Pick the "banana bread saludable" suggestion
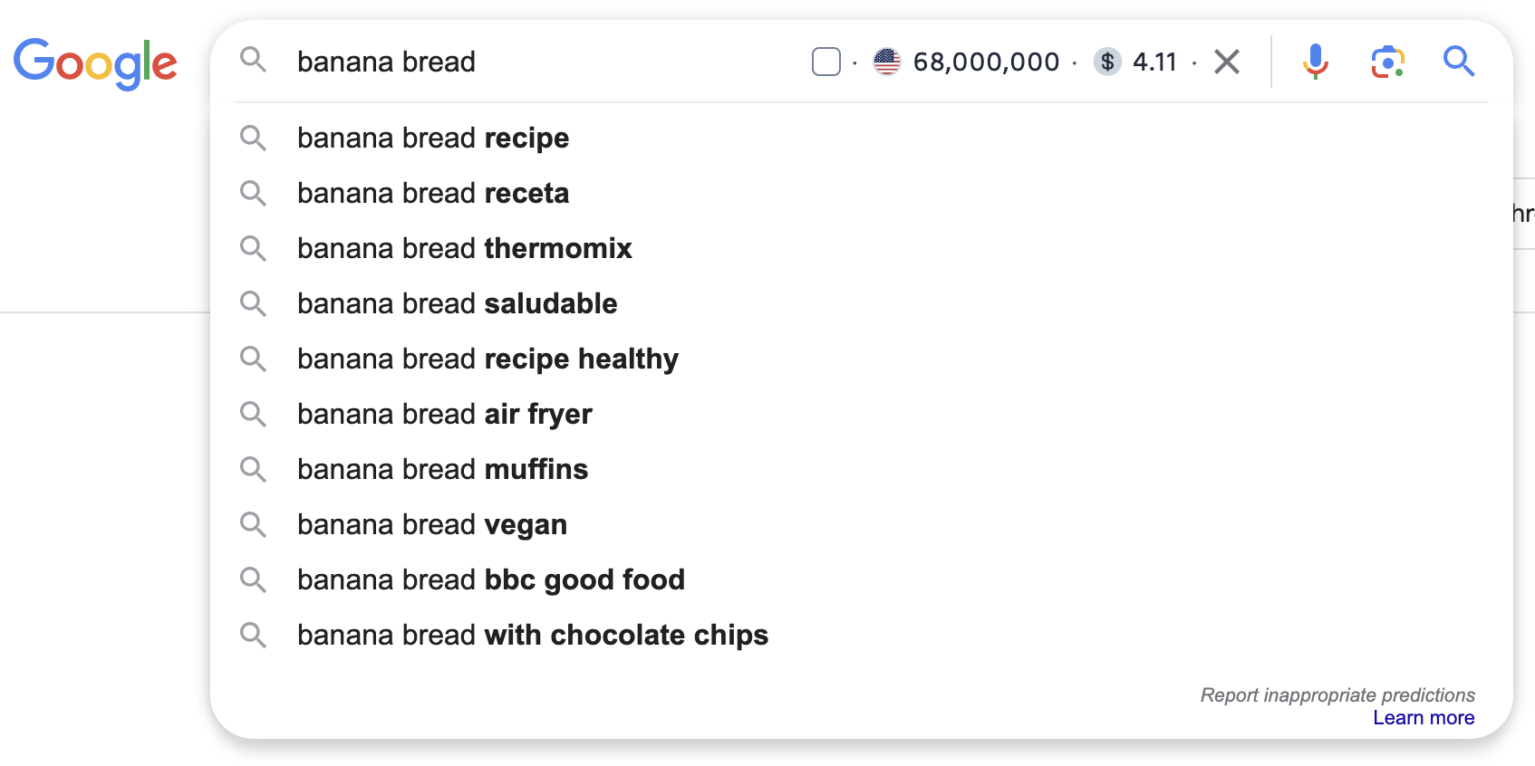The height and width of the screenshot is (766, 1535). click(x=457, y=304)
